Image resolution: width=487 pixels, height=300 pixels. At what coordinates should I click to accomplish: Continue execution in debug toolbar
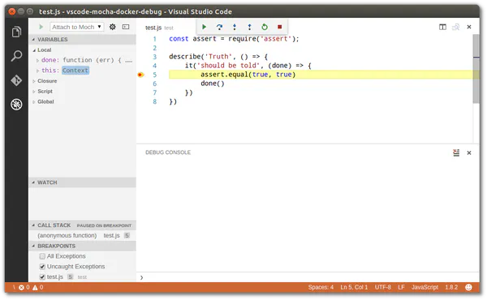[x=204, y=27]
